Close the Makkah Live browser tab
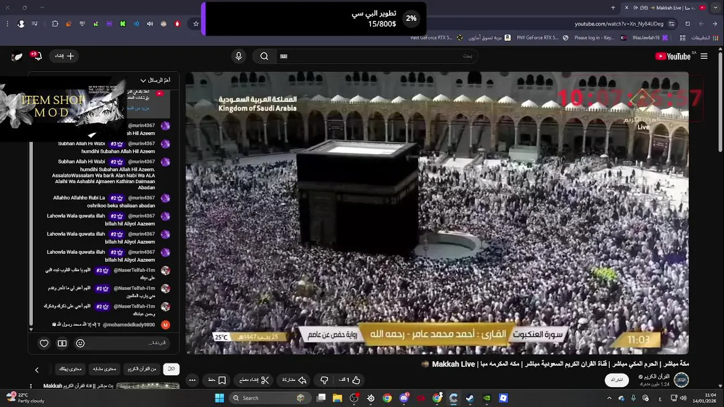 pos(626,7)
